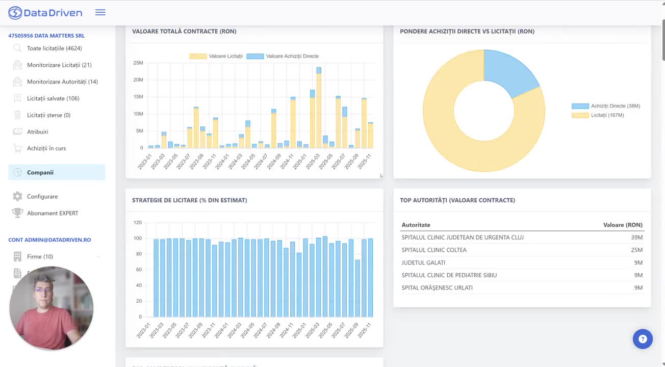This screenshot has width=665, height=367.
Task: Click the gear icon next to Configurare
Action: click(17, 196)
